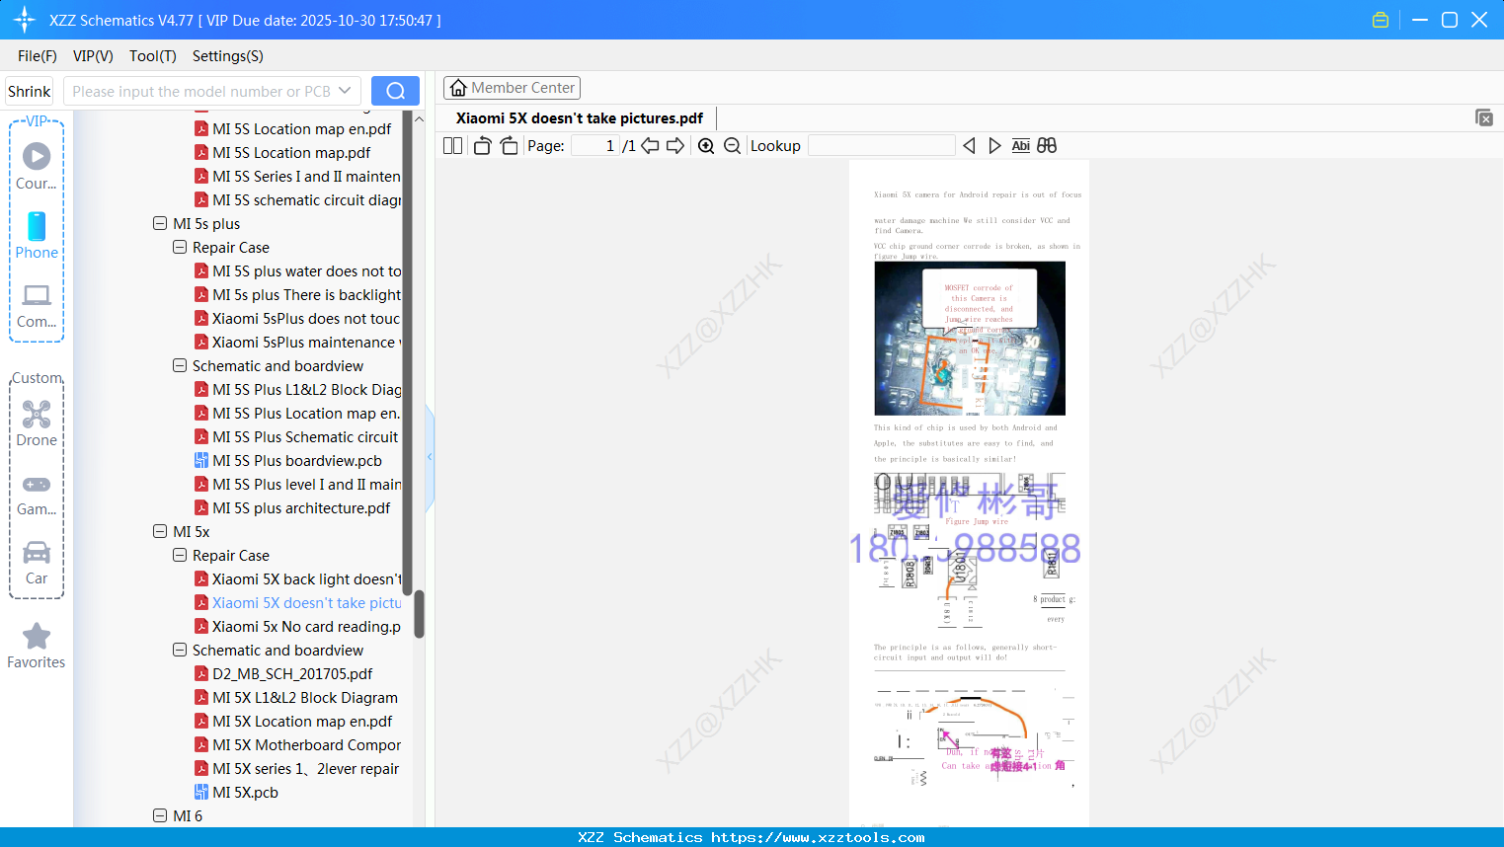Viewport: 1504px width, 847px height.
Task: Go to the next page arrow
Action: pos(675,146)
